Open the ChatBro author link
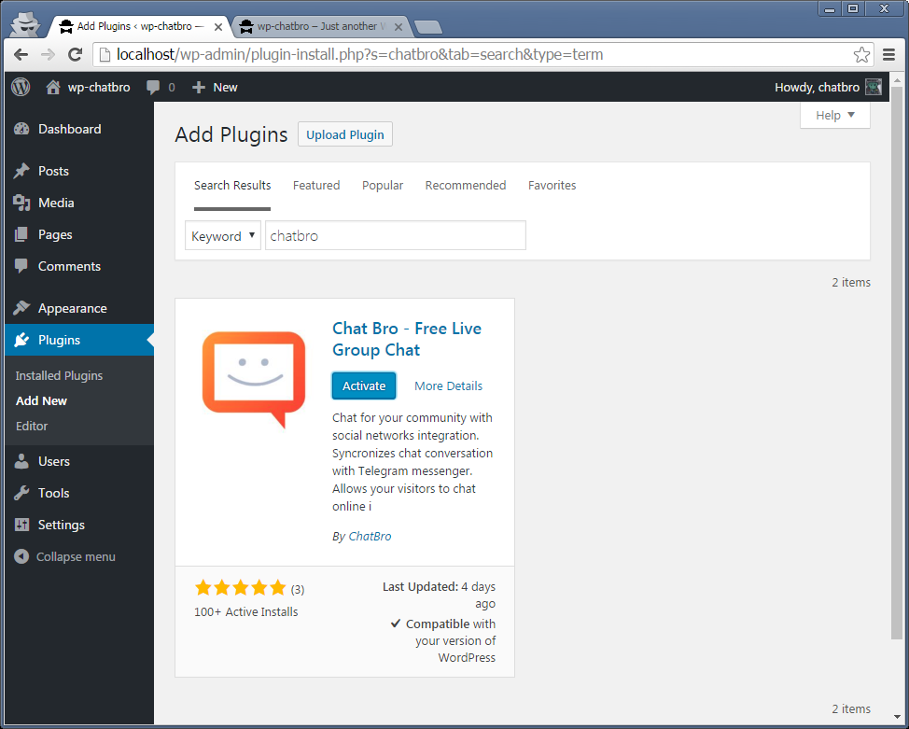This screenshot has height=729, width=909. pyautogui.click(x=370, y=537)
